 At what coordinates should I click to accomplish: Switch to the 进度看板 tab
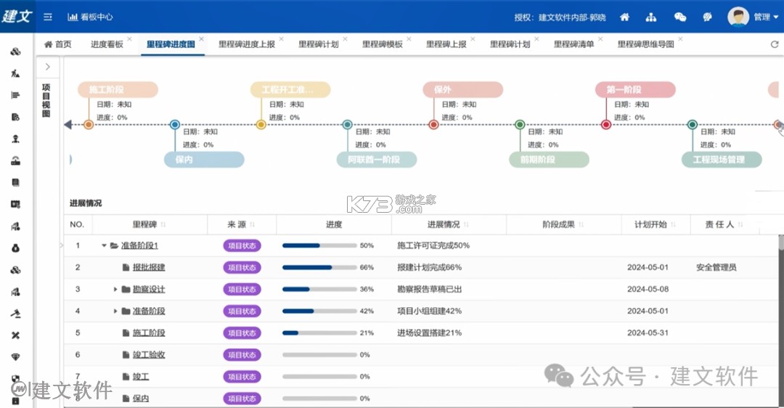pyautogui.click(x=107, y=44)
